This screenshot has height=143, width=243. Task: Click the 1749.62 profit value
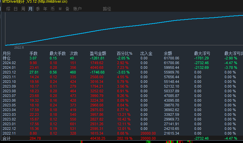pyautogui.click(x=97, y=63)
